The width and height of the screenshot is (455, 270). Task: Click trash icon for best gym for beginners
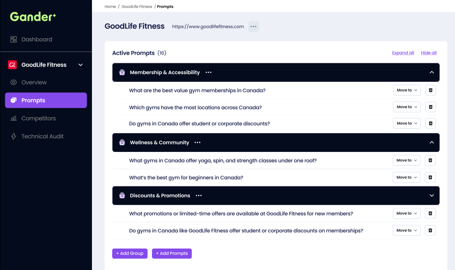430,177
